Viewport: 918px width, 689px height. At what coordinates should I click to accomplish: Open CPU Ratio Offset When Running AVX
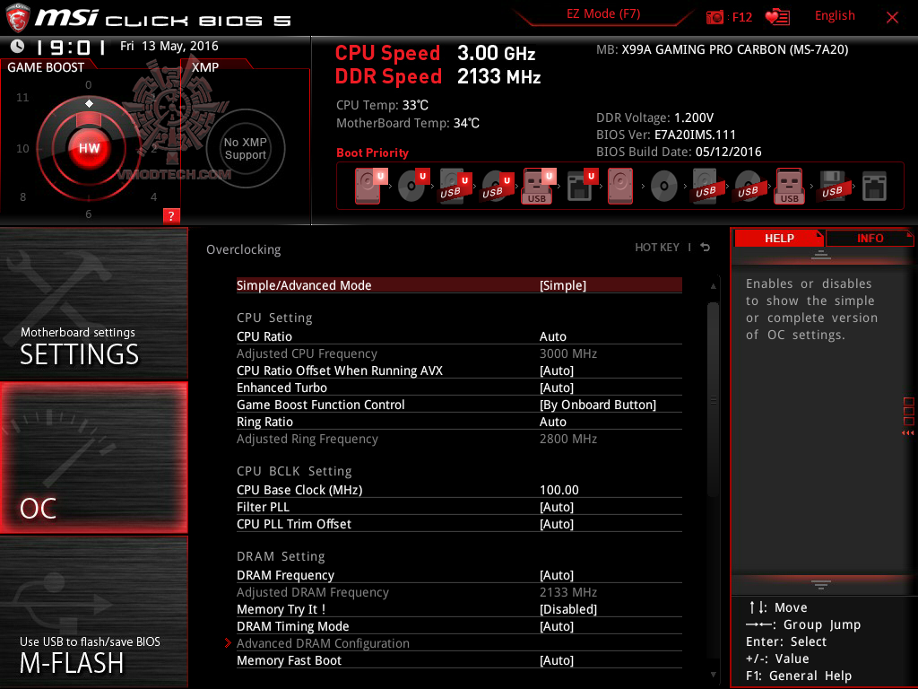[459, 371]
